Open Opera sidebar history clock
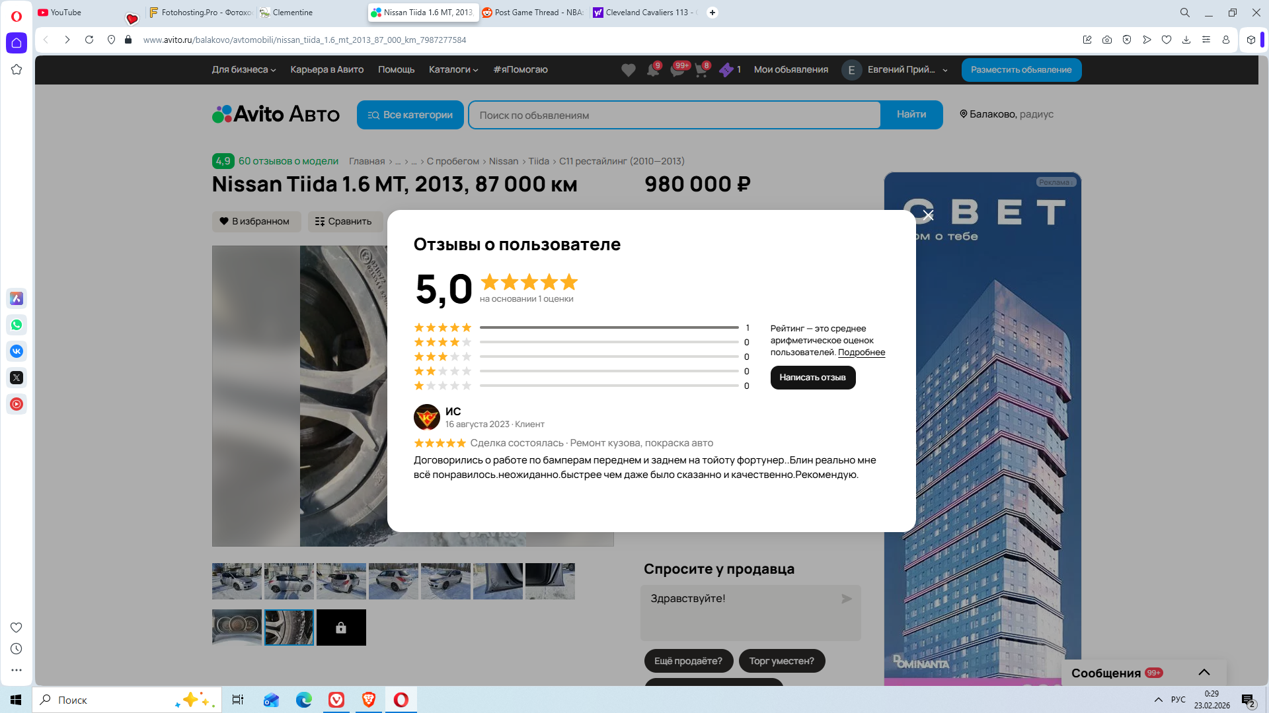Screen dimensions: 1269x713 (17, 649)
